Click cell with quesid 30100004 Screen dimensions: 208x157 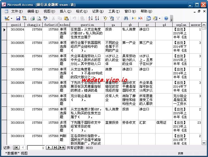click(x=16, y=33)
